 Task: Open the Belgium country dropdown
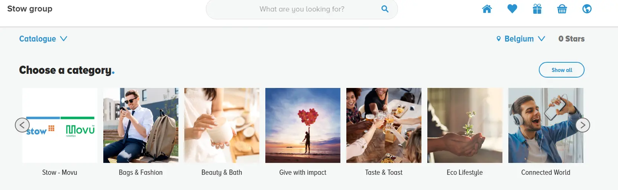521,39
